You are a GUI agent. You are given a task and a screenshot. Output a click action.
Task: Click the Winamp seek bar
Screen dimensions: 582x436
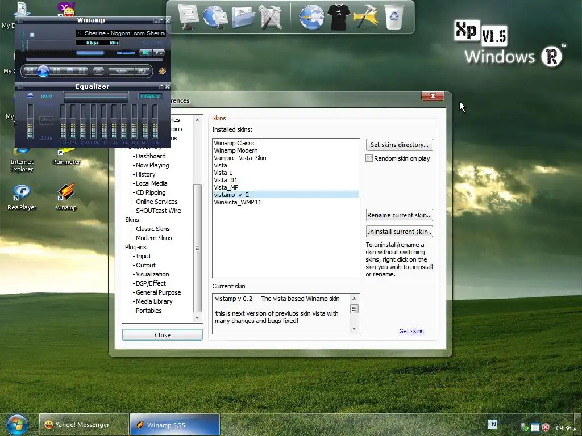click(x=94, y=59)
